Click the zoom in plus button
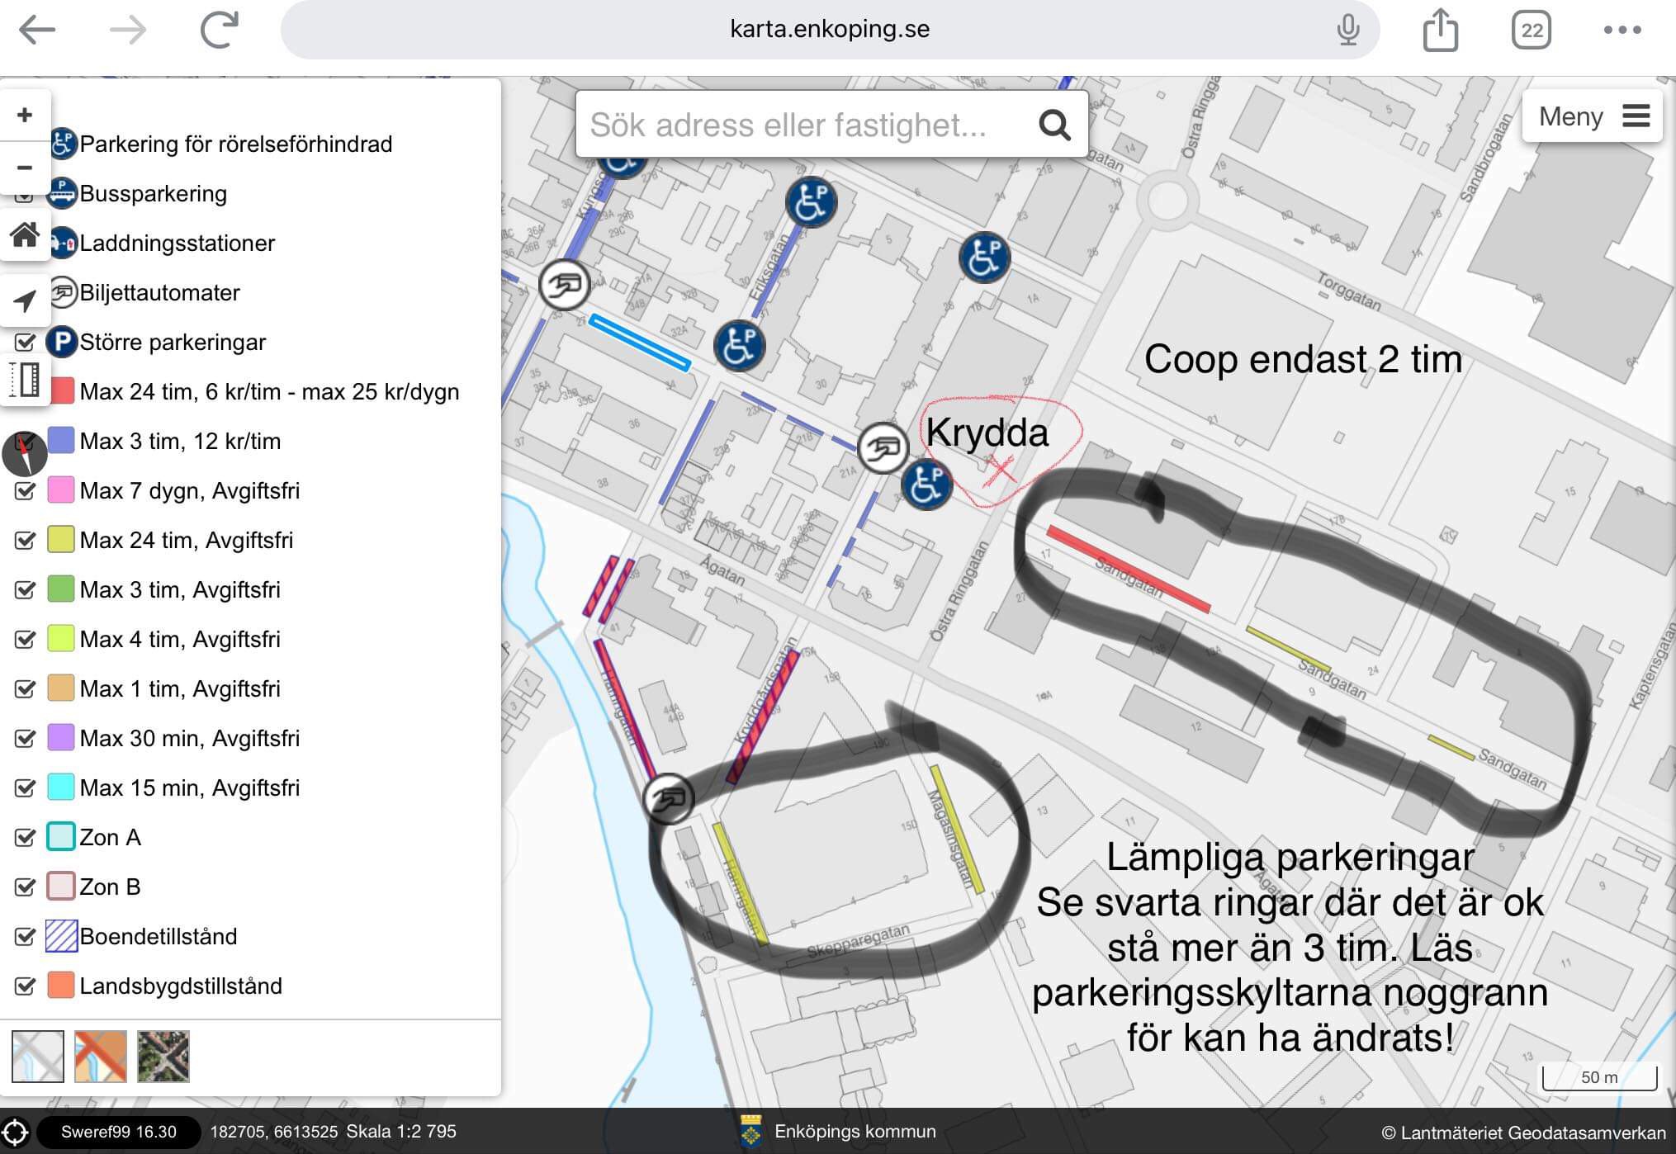 pos(25,115)
